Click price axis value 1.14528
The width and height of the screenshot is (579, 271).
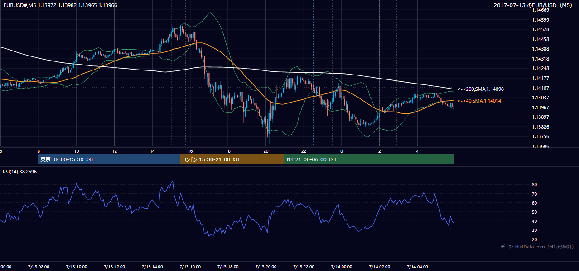pos(540,29)
